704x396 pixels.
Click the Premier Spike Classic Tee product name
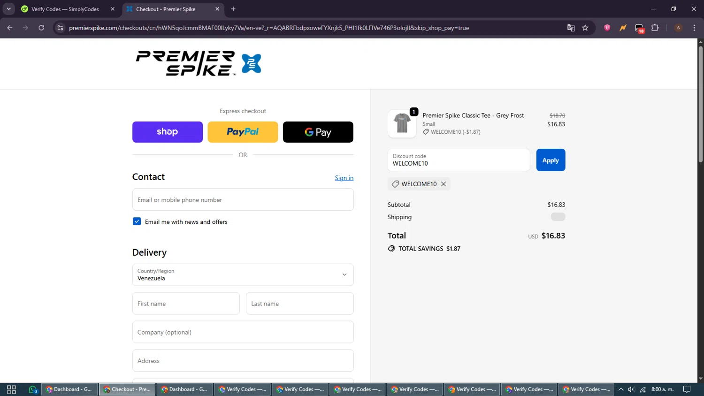tap(473, 115)
